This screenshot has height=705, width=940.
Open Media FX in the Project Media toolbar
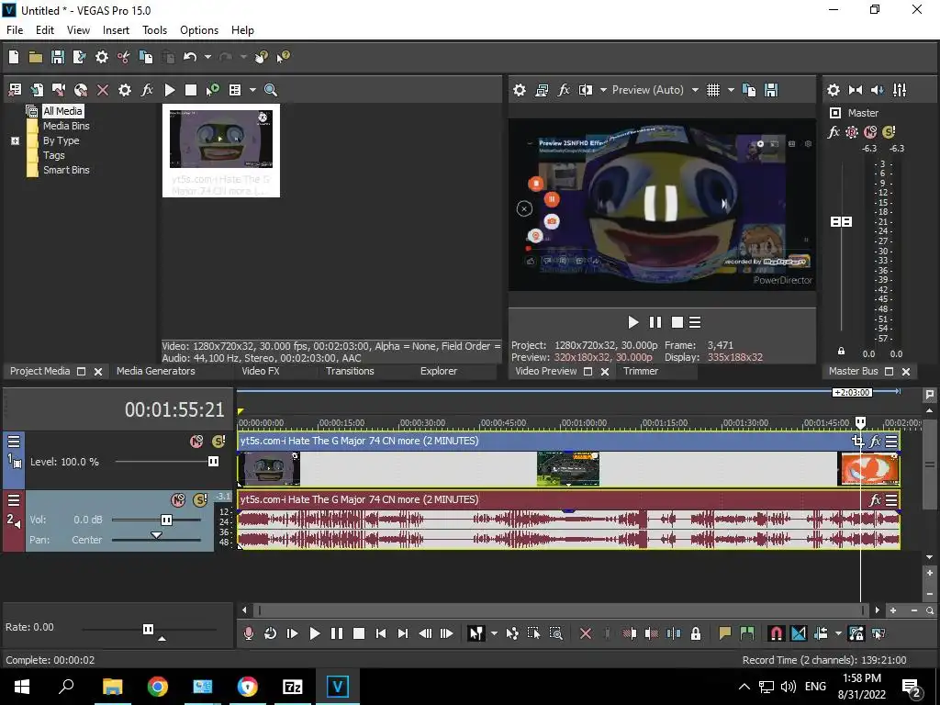tap(147, 90)
